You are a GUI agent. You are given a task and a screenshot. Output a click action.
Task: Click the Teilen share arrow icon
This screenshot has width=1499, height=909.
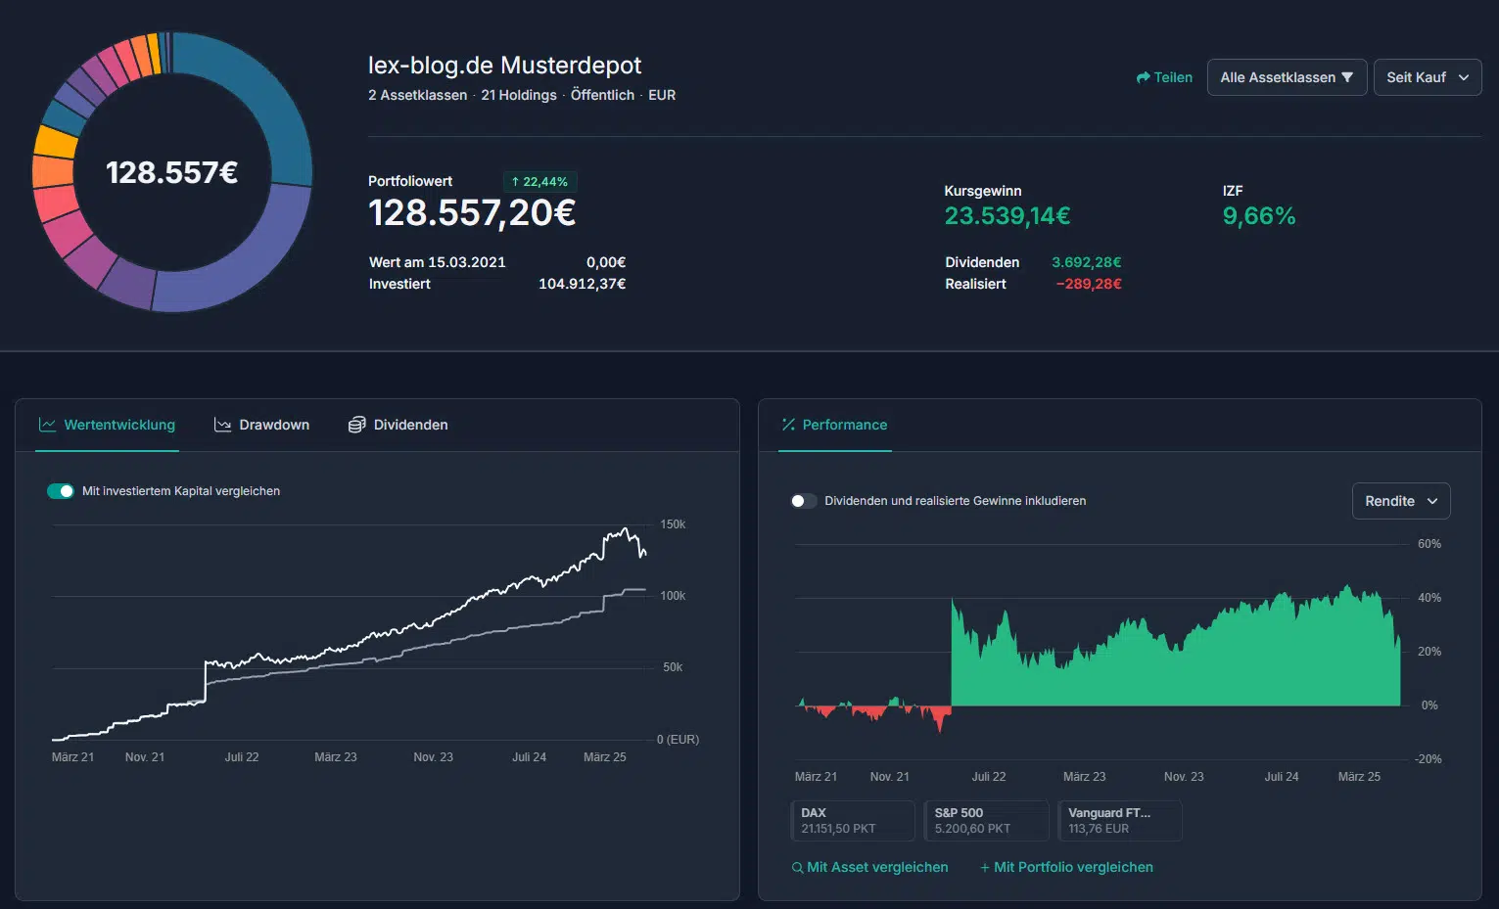pos(1143,77)
